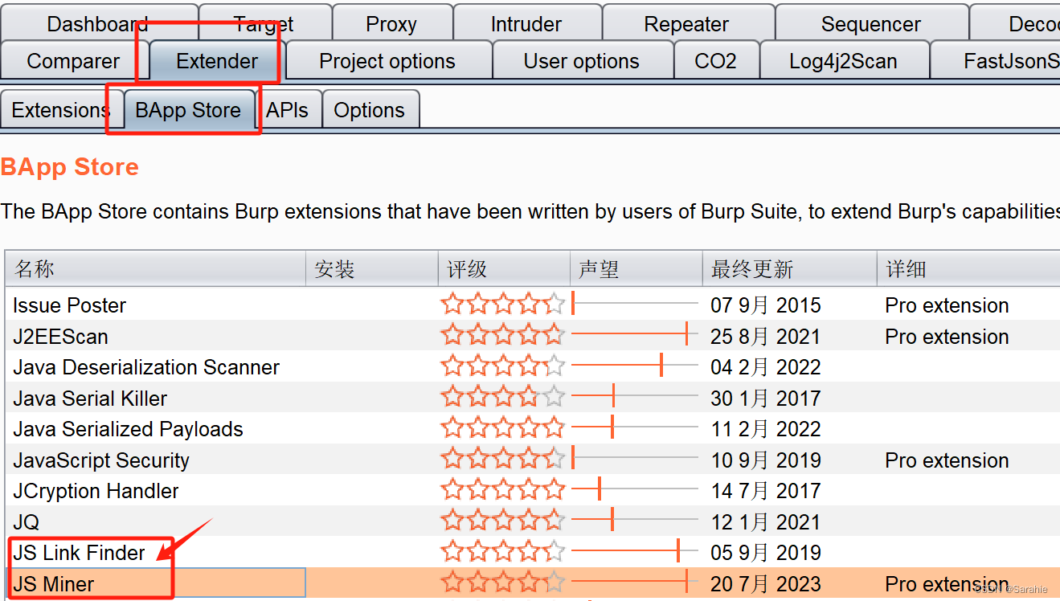Select the J2EEScan extension row

click(x=533, y=336)
